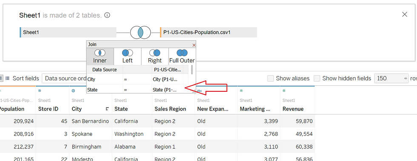The height and width of the screenshot is (161, 417).
Task: Toggle the Show hidden fields checkbox
Action: tap(317, 78)
